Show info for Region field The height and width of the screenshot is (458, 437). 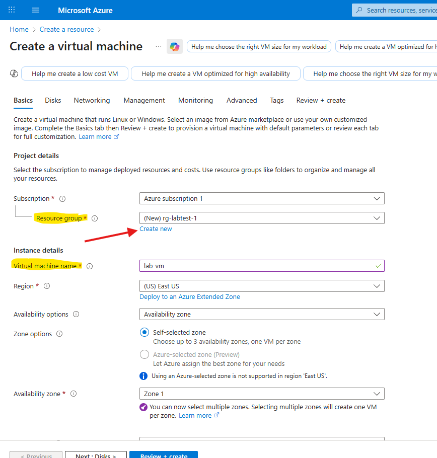[x=47, y=286]
